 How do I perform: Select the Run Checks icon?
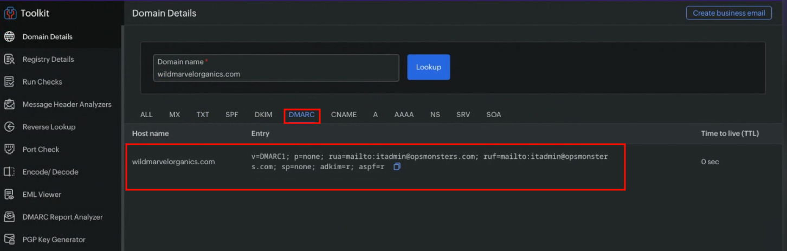(x=9, y=82)
